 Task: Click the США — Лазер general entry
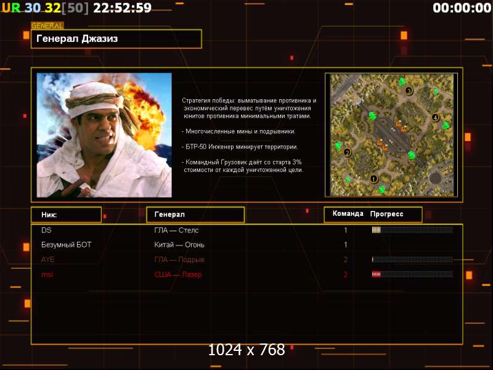coord(178,274)
